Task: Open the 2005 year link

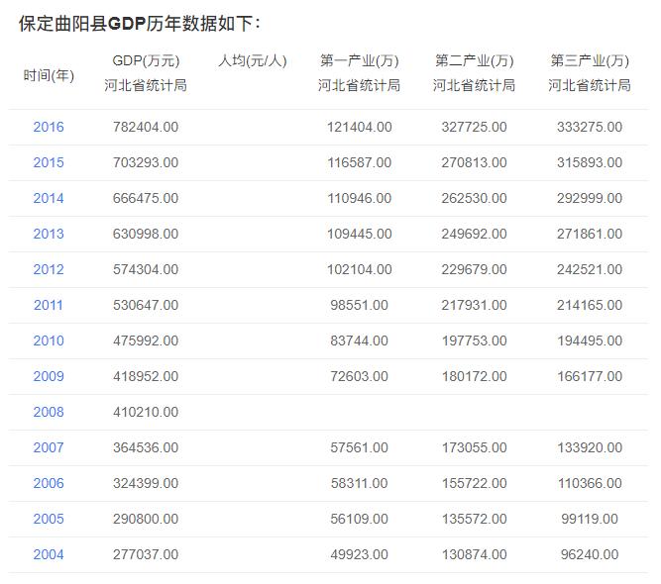Action: point(49,519)
